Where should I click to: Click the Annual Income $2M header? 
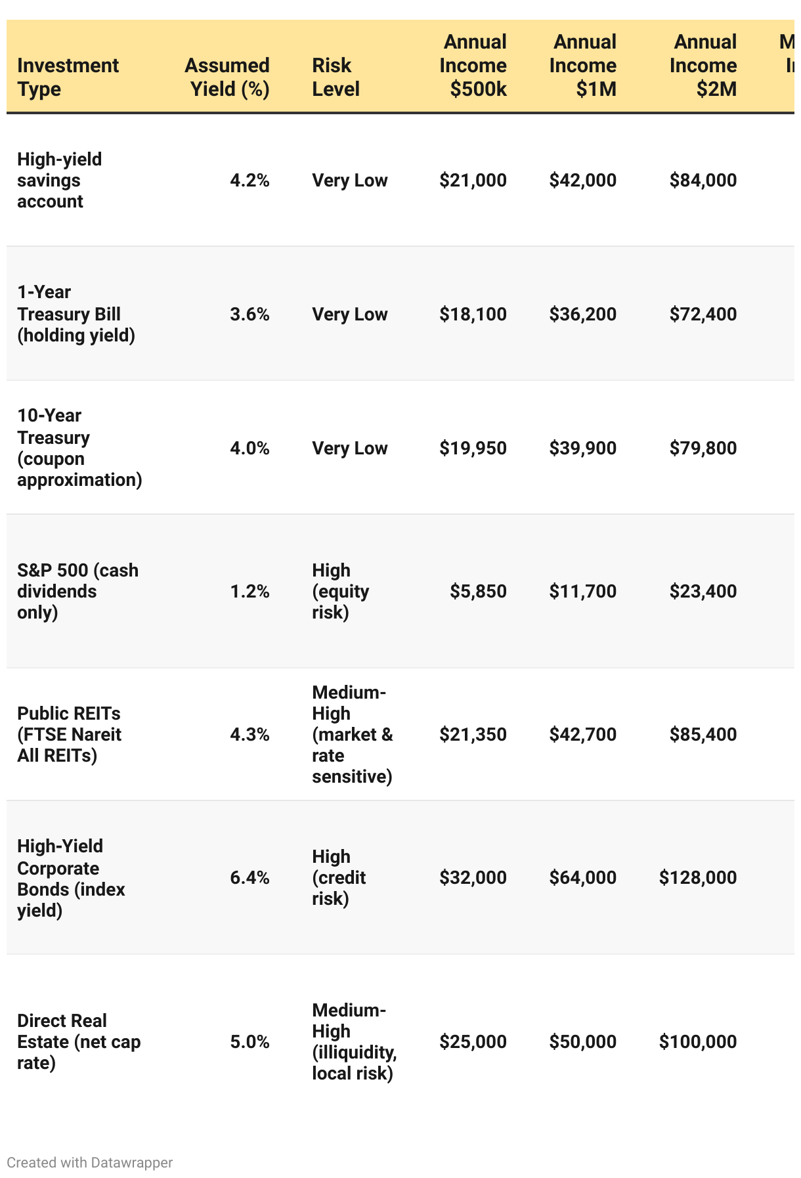[x=703, y=66]
